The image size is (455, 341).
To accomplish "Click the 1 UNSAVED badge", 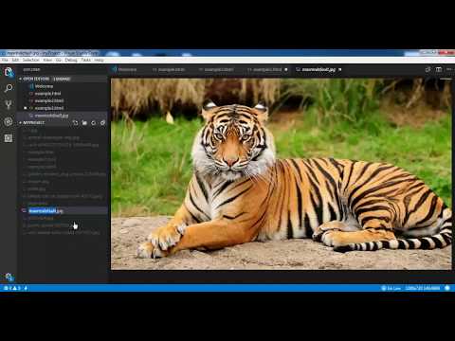I will 62,79.
